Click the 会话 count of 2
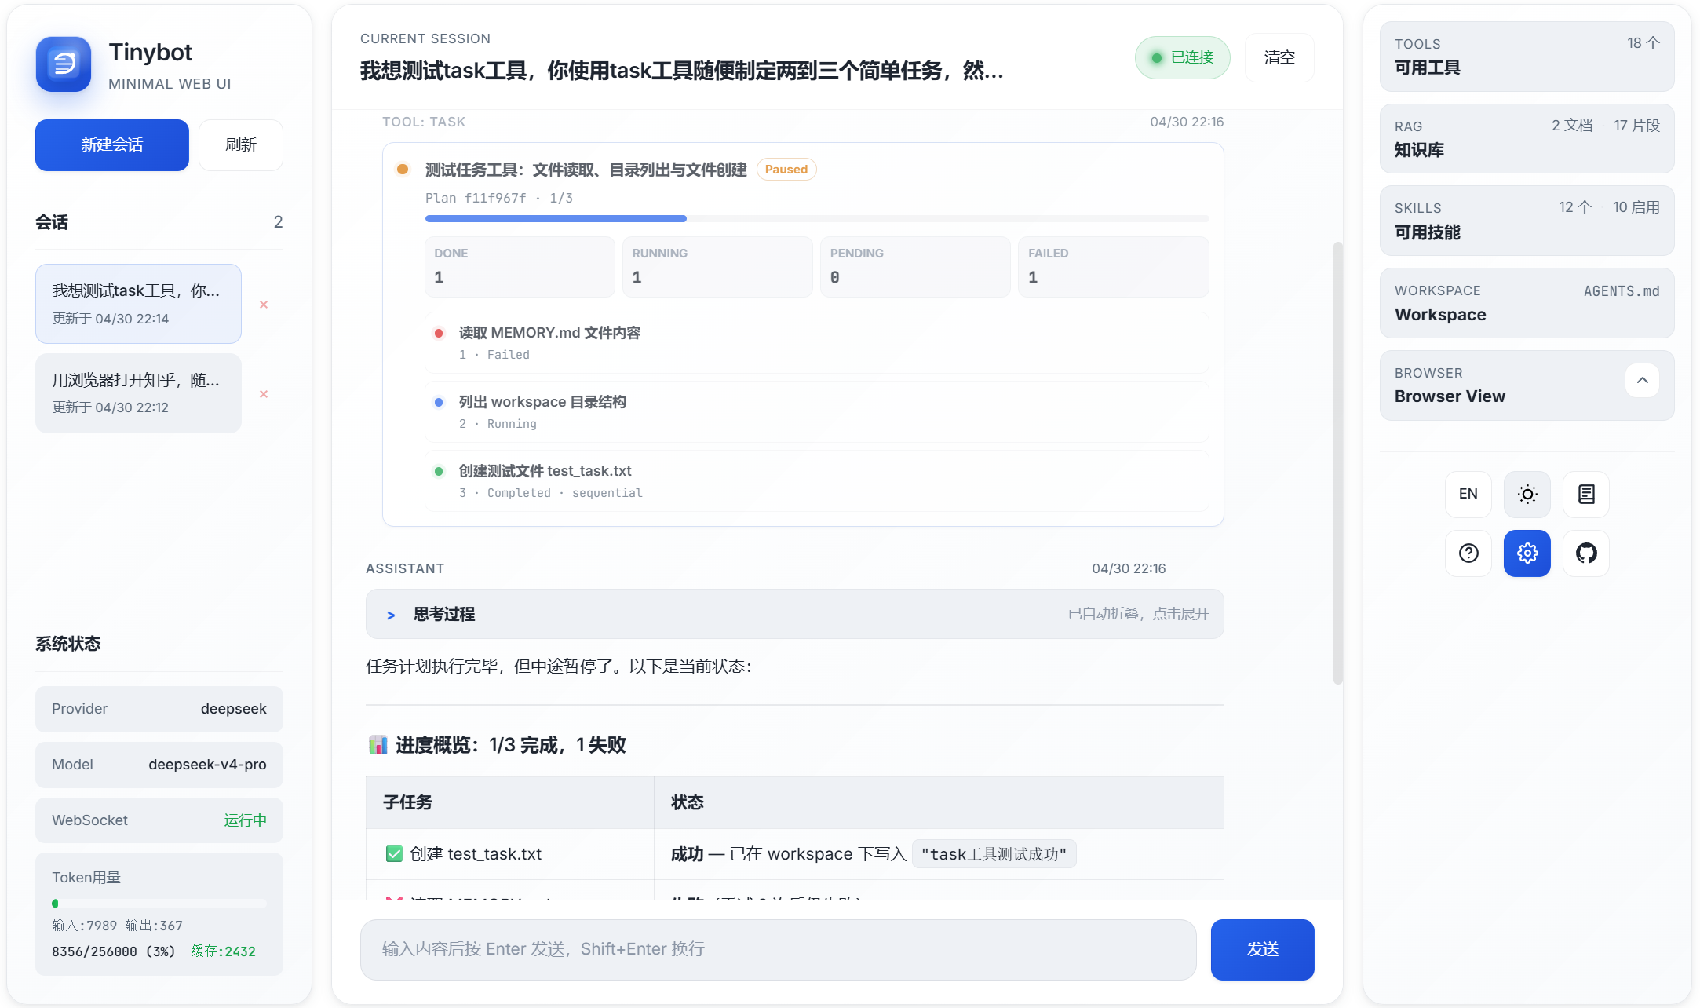 click(x=278, y=222)
